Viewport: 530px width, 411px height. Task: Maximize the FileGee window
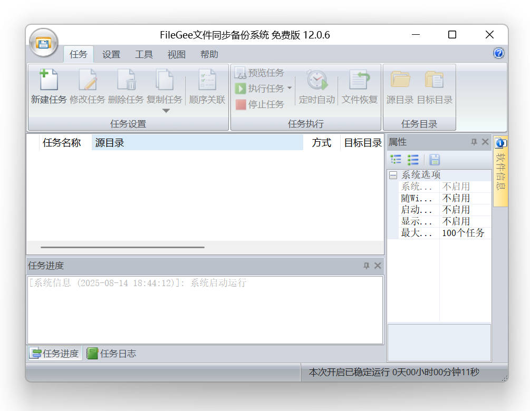pyautogui.click(x=452, y=35)
